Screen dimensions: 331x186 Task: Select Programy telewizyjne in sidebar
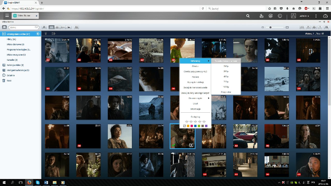(19, 50)
